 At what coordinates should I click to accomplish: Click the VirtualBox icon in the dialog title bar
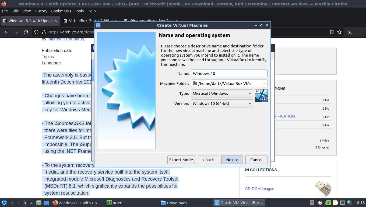point(98,25)
